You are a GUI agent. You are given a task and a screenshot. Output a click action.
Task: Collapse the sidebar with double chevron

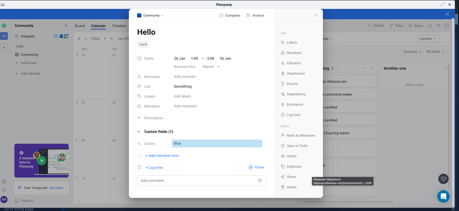point(66,26)
